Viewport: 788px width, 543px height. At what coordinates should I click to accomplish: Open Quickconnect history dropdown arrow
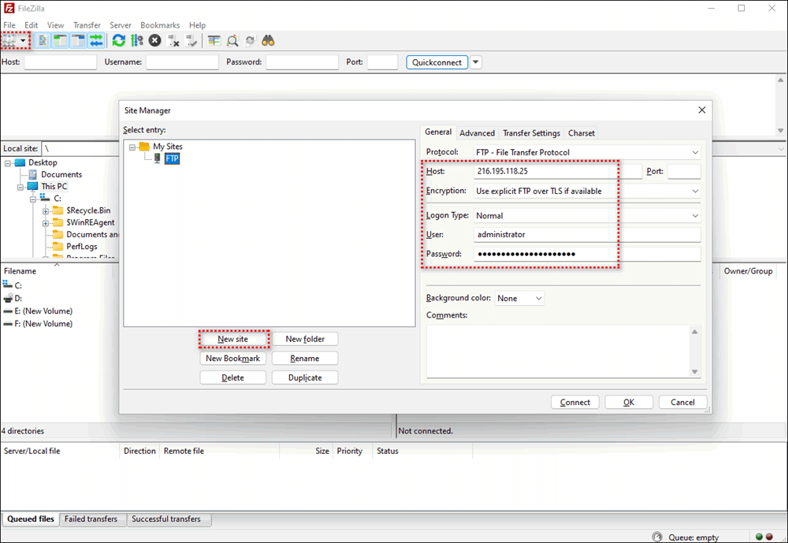(x=476, y=62)
